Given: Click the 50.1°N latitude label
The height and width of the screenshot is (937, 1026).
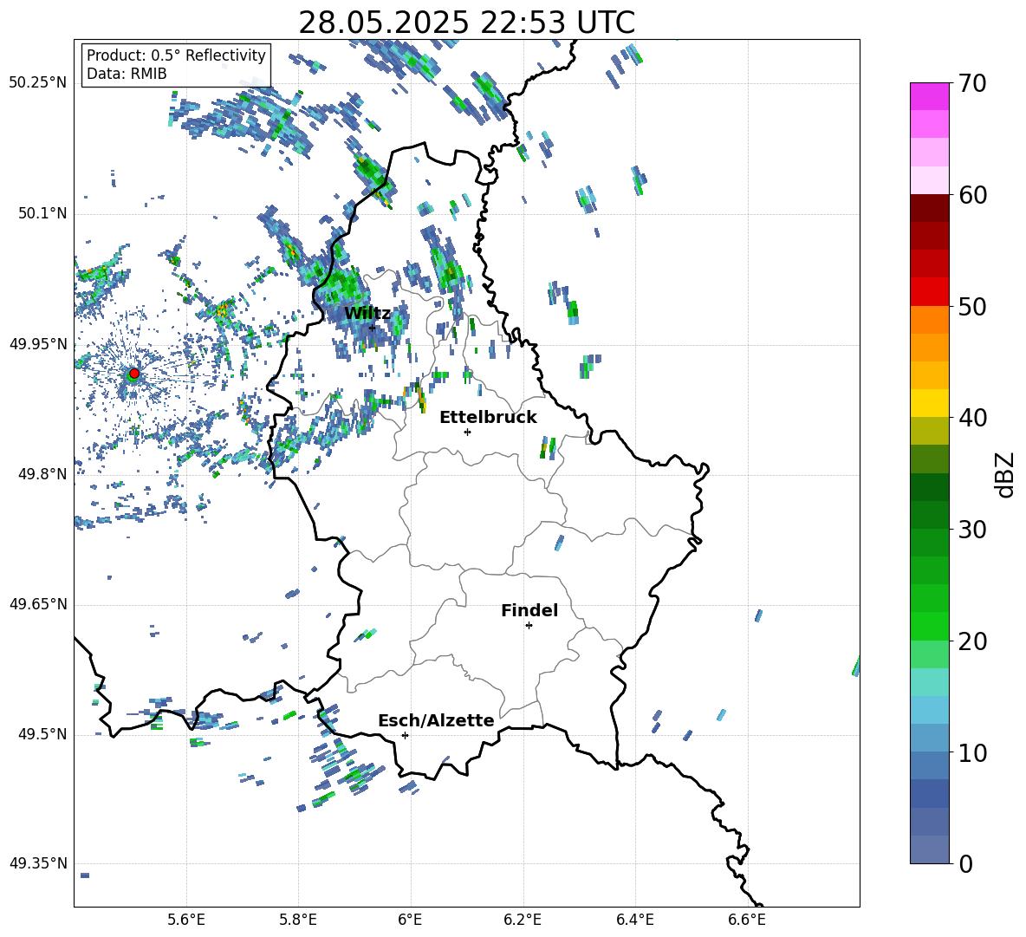Looking at the screenshot, I should pos(42,214).
